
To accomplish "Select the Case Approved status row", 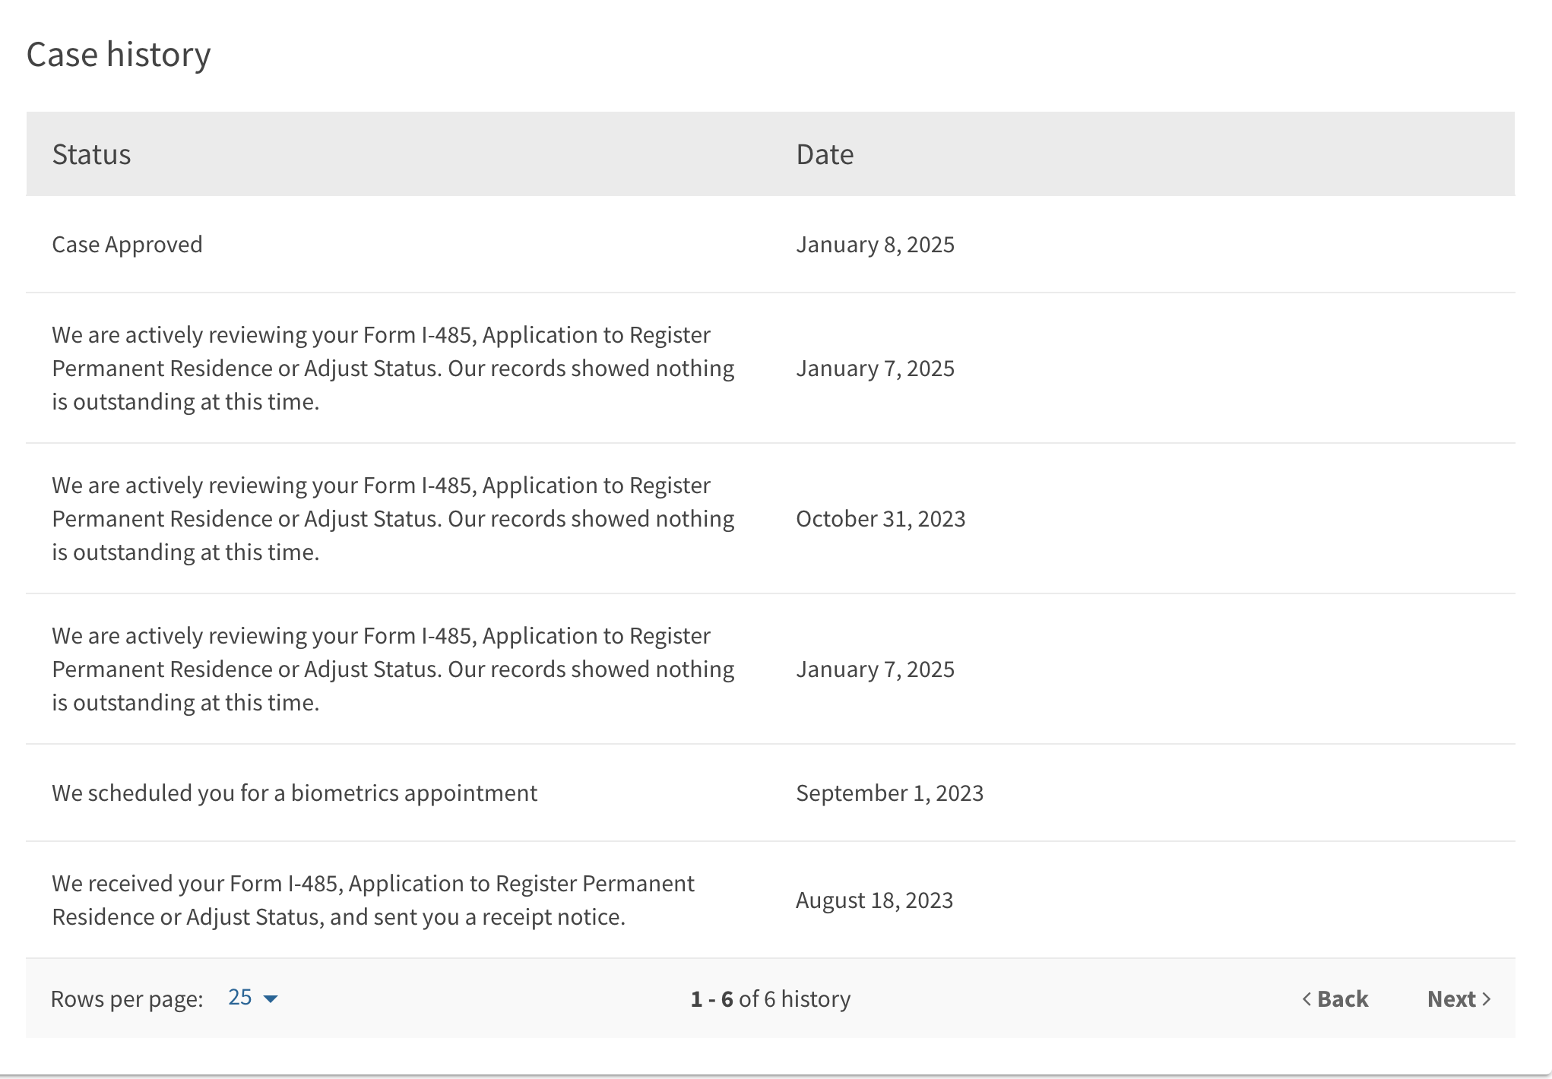I will pos(127,245).
